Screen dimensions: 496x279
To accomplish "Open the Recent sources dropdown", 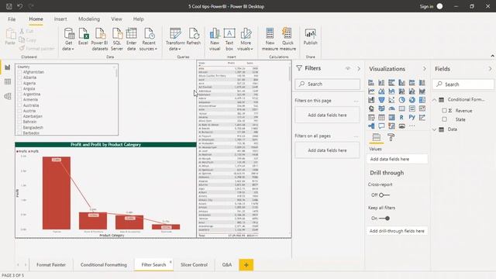I will pos(148,40).
